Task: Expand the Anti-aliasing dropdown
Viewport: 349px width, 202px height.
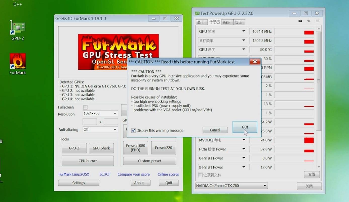Action: coord(100,129)
